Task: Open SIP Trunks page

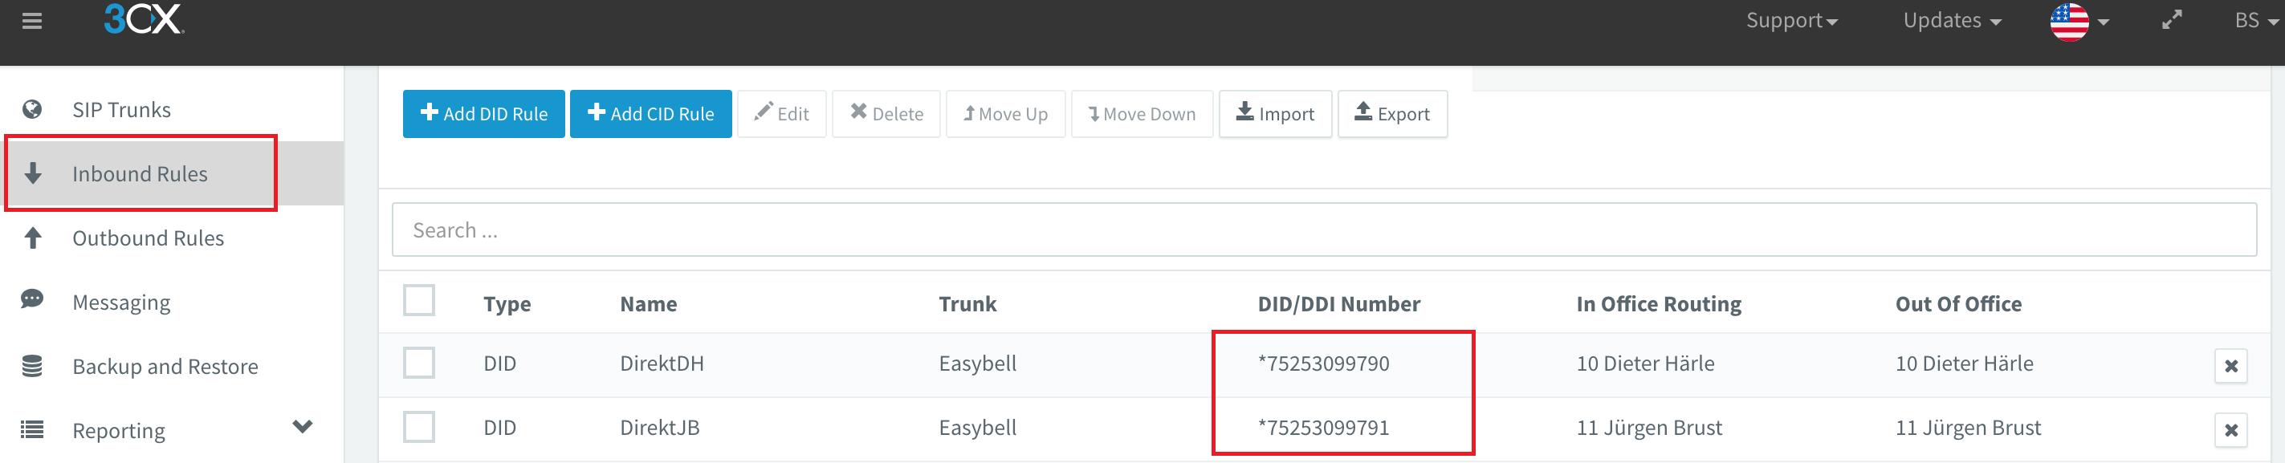Action: pyautogui.click(x=121, y=109)
